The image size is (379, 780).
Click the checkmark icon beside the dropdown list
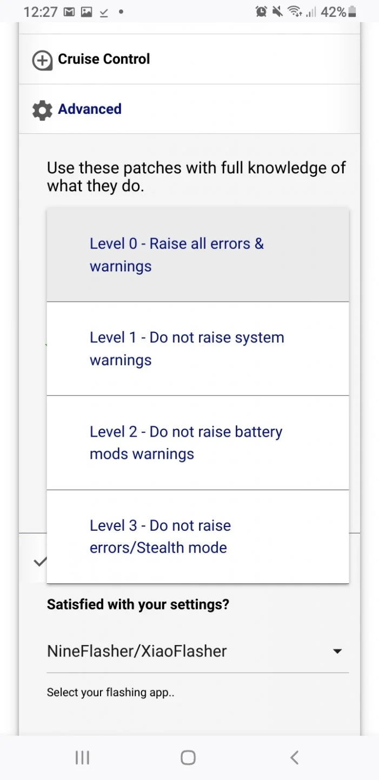(39, 562)
